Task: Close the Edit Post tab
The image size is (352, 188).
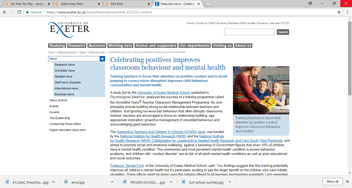Action: pyautogui.click(x=149, y=4)
